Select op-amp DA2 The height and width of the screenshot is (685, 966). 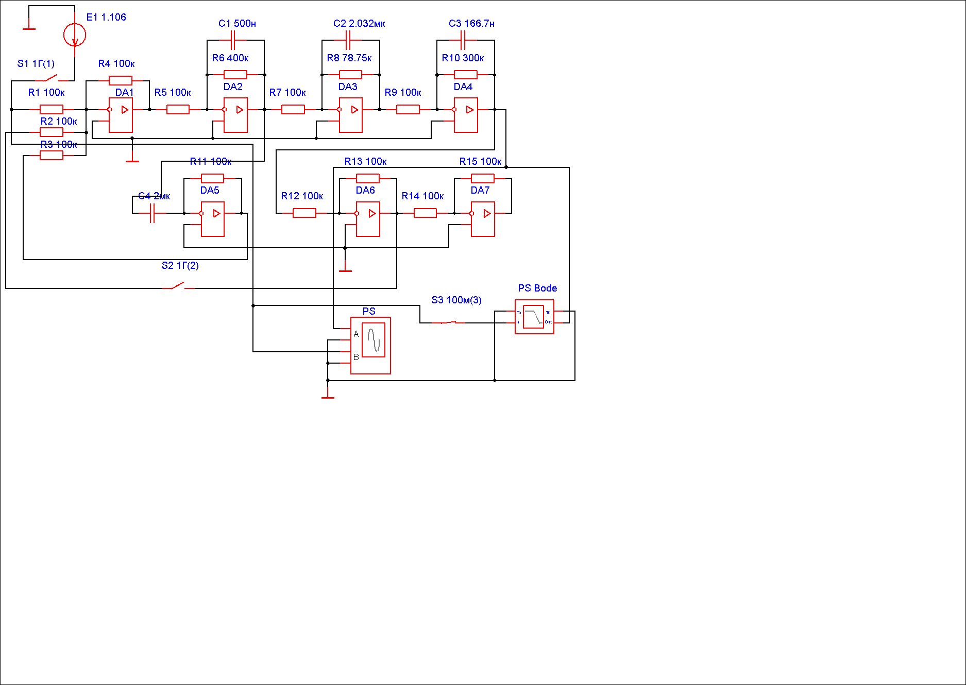(x=235, y=115)
